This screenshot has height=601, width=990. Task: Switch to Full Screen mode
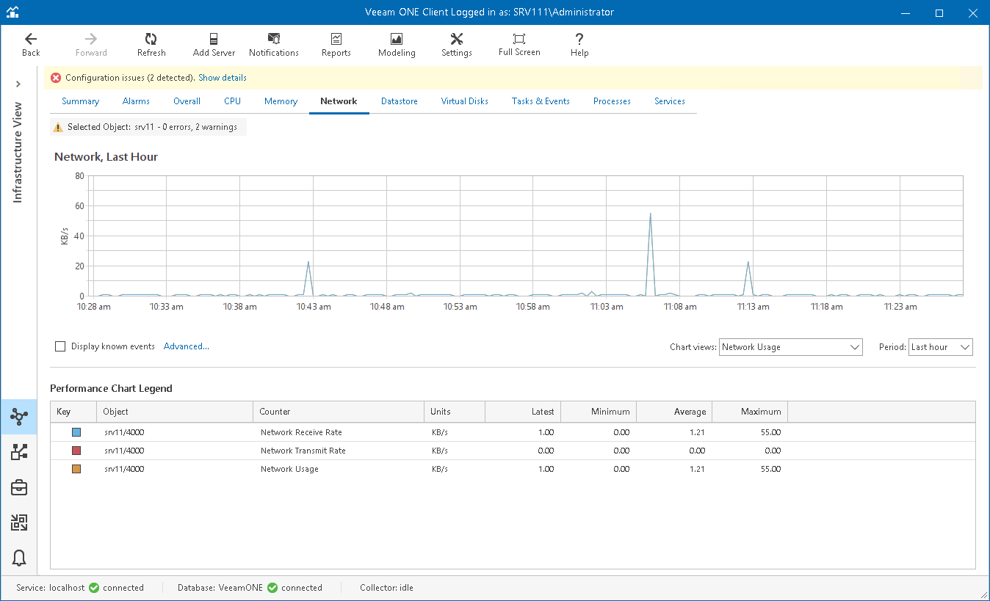[x=519, y=45]
